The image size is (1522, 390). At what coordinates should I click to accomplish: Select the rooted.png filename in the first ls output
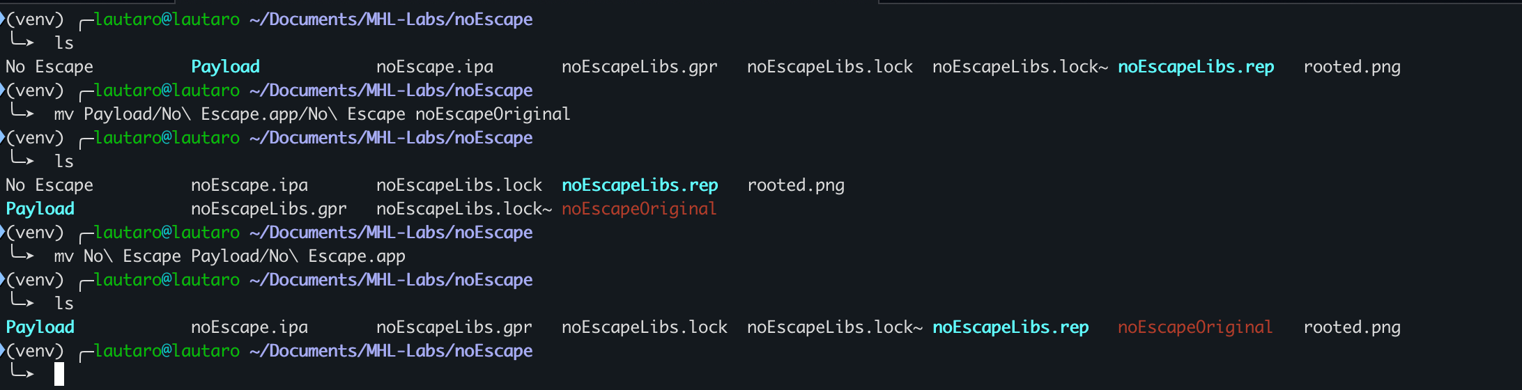(x=1352, y=67)
